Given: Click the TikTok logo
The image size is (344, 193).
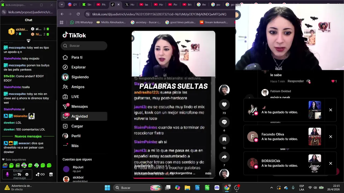Looking at the screenshot, I should tap(74, 35).
